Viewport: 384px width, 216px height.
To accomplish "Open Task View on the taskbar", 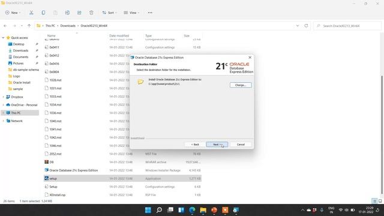I will (x=170, y=210).
